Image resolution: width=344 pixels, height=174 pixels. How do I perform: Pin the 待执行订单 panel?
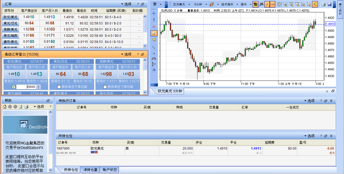pos(331,101)
